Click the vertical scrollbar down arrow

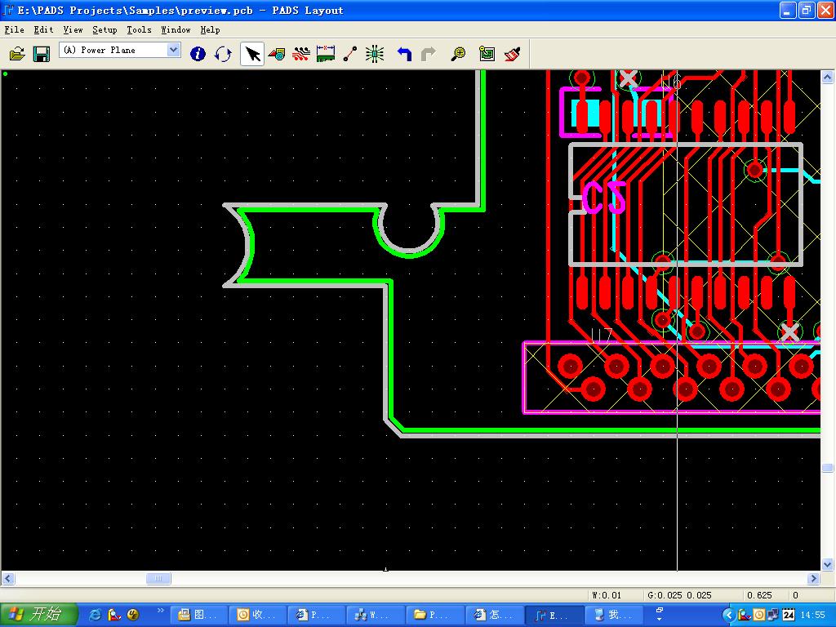tap(828, 564)
